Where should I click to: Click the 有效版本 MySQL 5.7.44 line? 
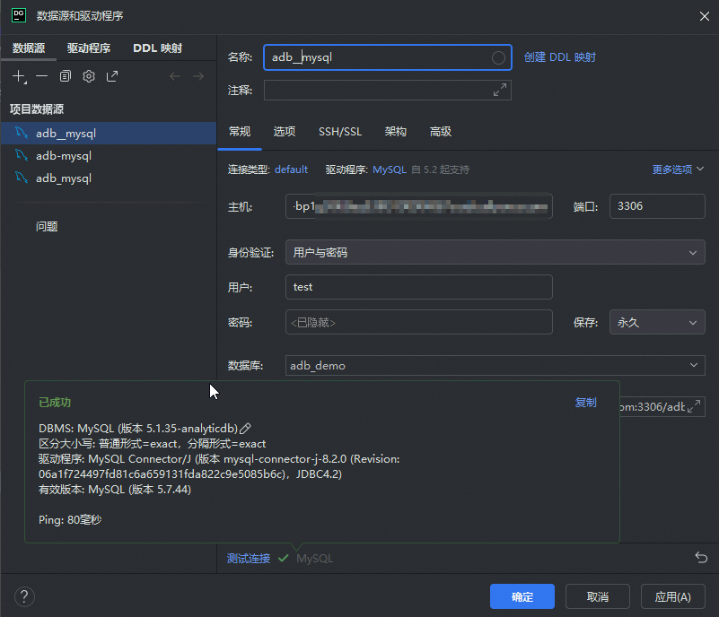[115, 489]
